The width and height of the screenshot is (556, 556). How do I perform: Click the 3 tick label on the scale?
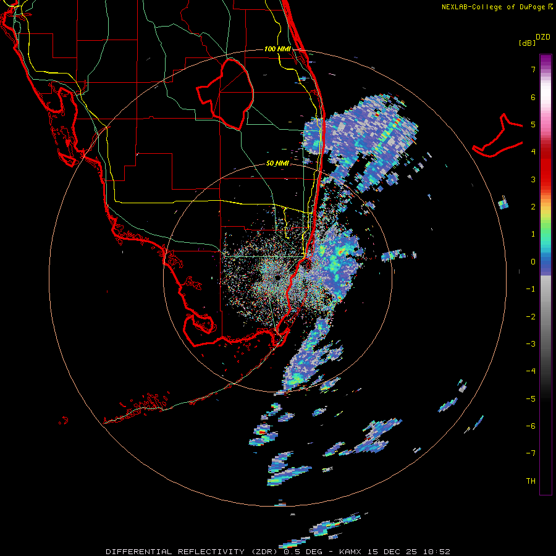[533, 179]
